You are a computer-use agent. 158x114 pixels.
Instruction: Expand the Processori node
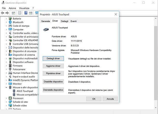pyautogui.click(x=6, y=98)
